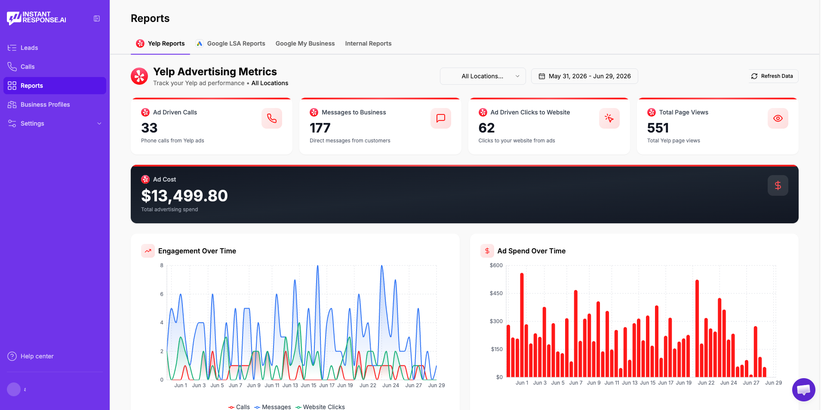Viewport: 821px width, 410px height.
Task: Click the phone icon in Ad Driven Calls
Action: pyautogui.click(x=272, y=118)
